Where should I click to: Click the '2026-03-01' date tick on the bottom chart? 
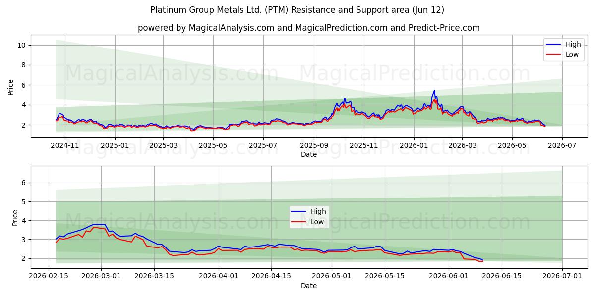click(x=101, y=277)
